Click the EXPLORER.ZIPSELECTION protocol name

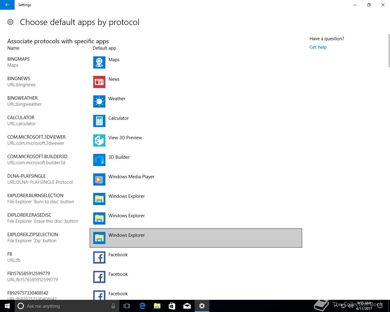coord(33,235)
